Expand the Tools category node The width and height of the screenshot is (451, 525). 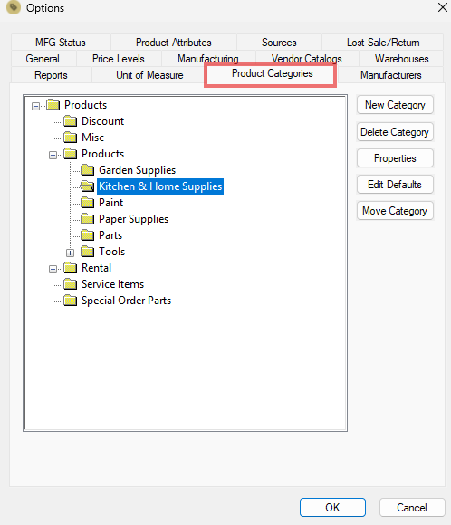click(70, 253)
